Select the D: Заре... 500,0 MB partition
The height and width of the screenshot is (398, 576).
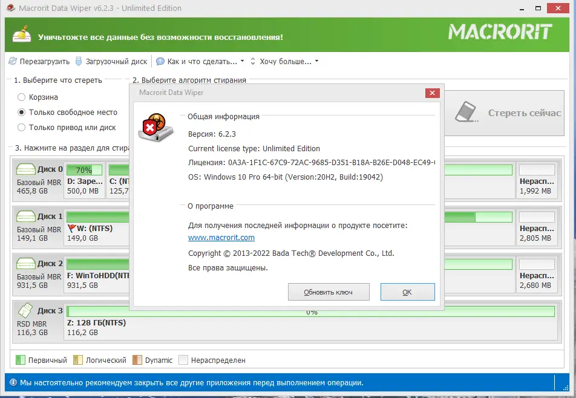tap(85, 180)
